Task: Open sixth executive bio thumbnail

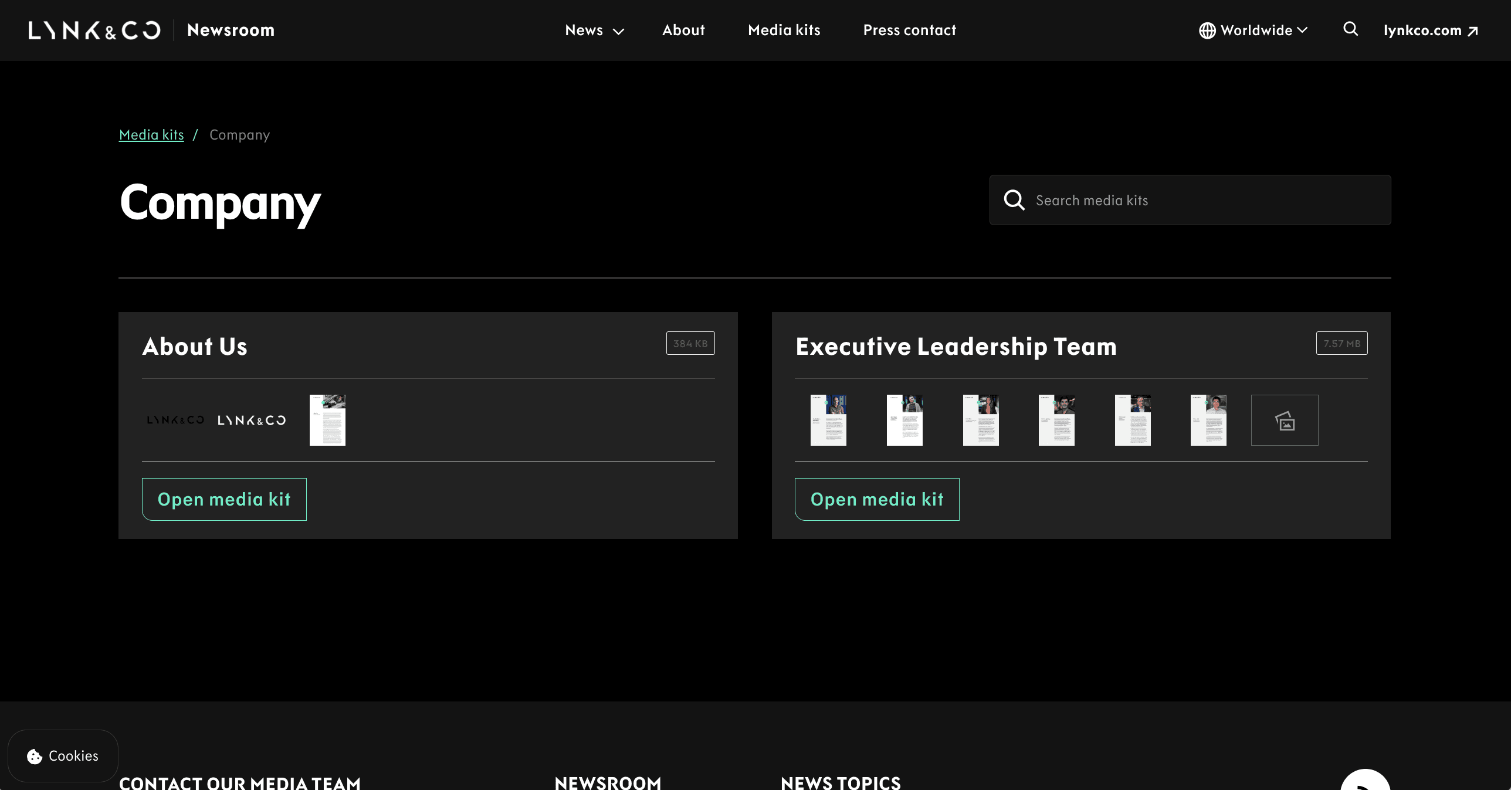Action: [1208, 420]
